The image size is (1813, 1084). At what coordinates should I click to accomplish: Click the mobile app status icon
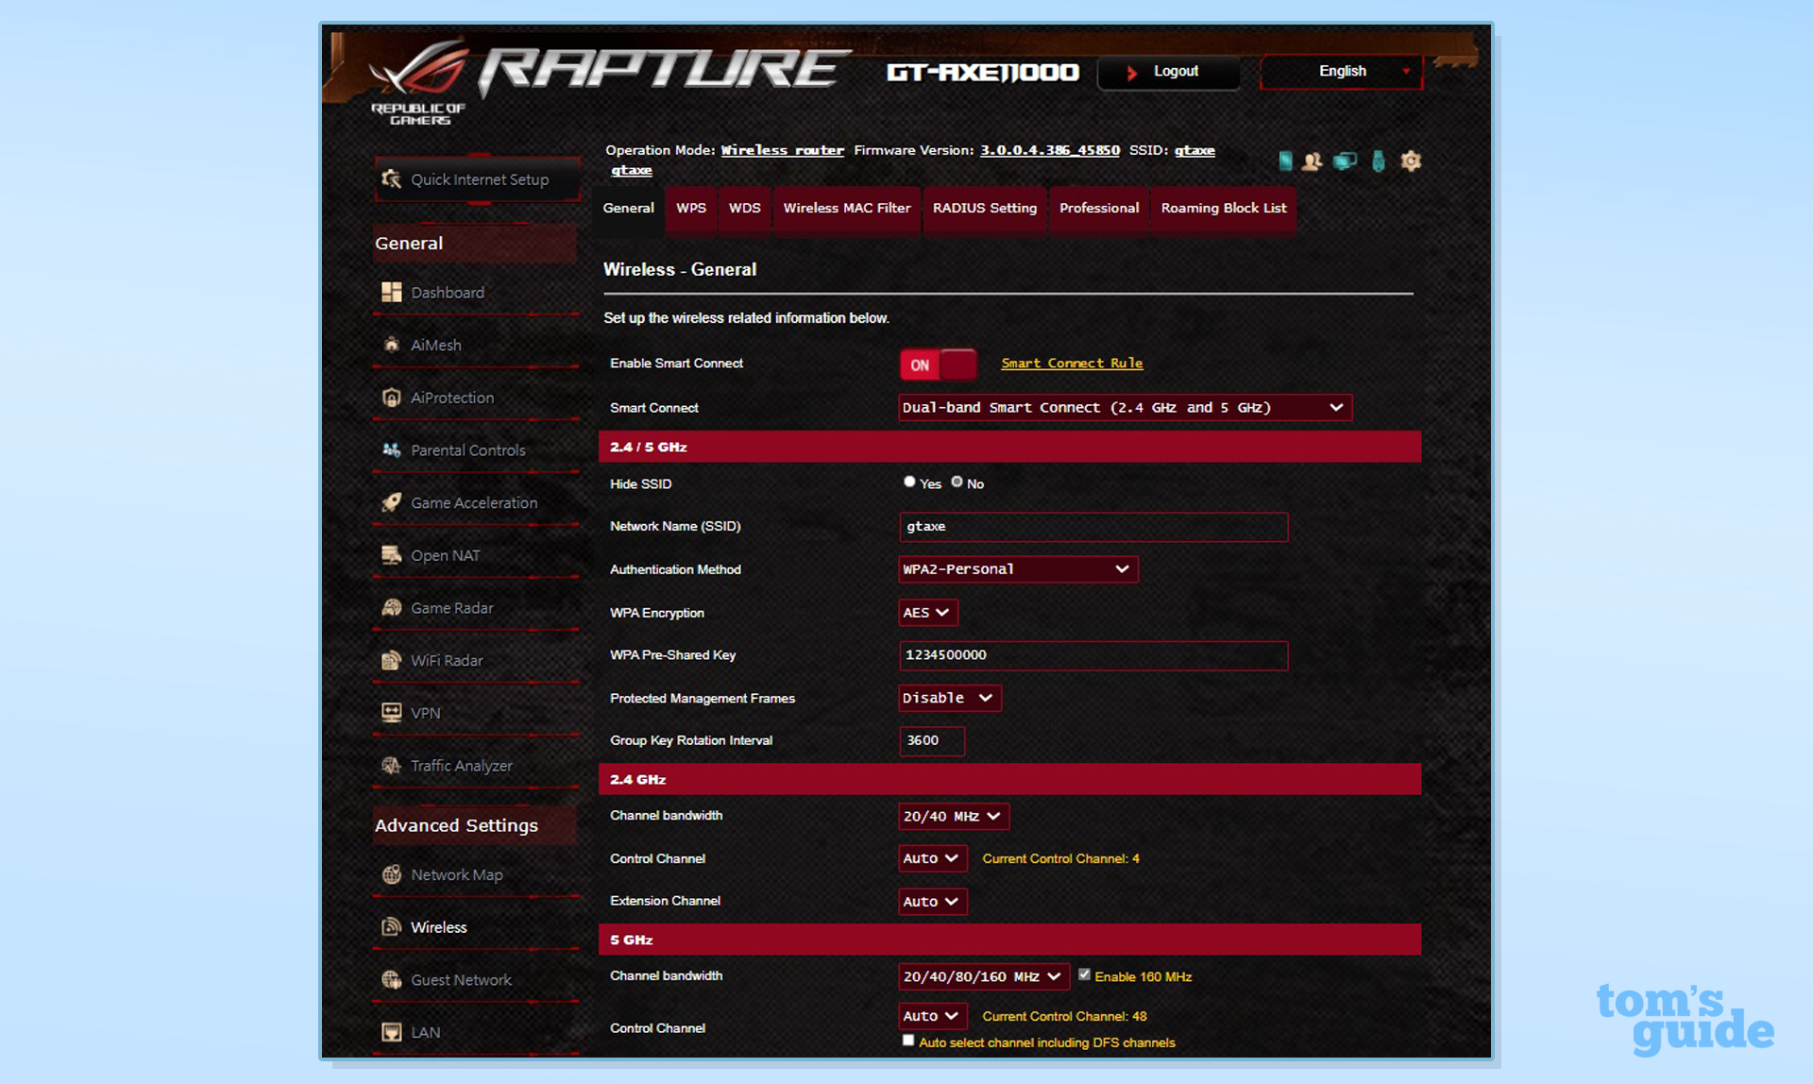1285,161
